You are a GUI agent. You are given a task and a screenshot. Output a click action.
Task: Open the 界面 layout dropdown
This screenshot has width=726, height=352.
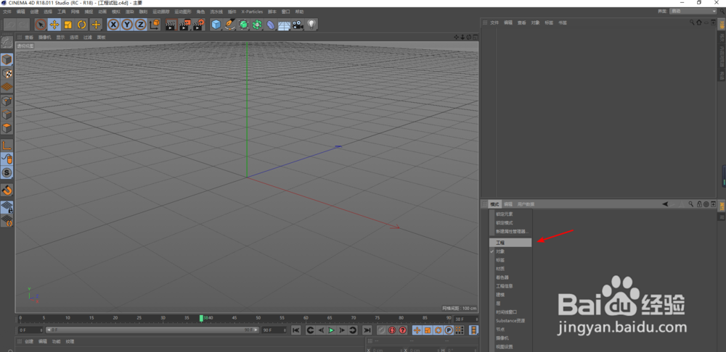(693, 11)
